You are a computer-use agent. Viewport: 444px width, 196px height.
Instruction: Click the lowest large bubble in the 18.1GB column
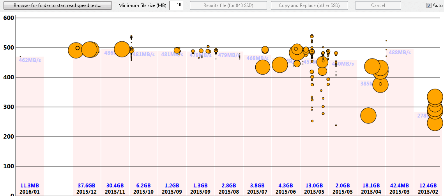(368, 116)
